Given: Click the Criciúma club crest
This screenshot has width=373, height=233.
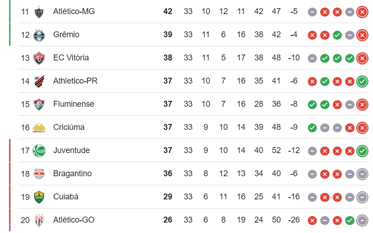Looking at the screenshot, I should click(x=39, y=128).
